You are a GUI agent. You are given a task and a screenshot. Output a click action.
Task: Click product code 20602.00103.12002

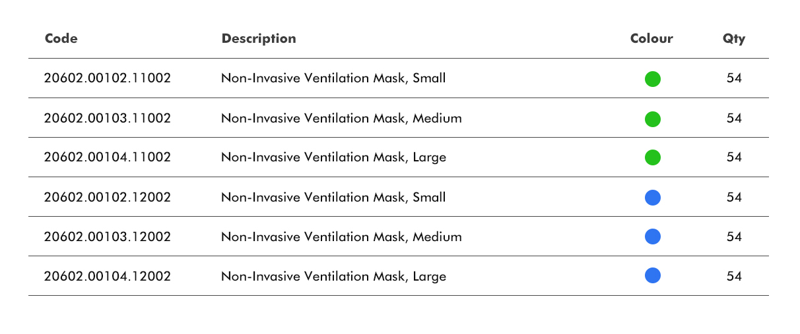[108, 237]
